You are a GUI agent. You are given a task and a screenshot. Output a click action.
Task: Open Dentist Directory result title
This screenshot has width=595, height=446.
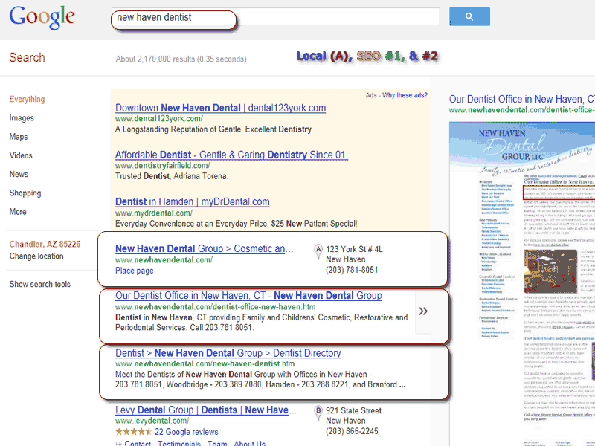pos(228,353)
